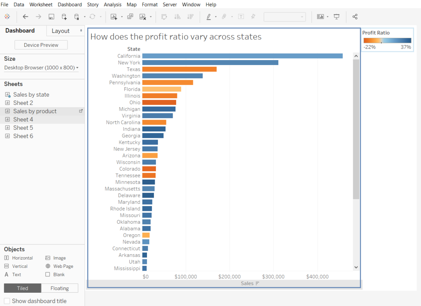This screenshot has width=421, height=306.
Task: Expand the Show/Hide Cards dropdown arrow
Action: coord(327,17)
